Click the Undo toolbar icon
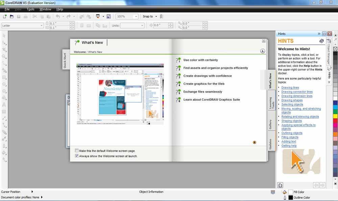Image resolution: width=338 pixels, height=201 pixels. (57, 16)
